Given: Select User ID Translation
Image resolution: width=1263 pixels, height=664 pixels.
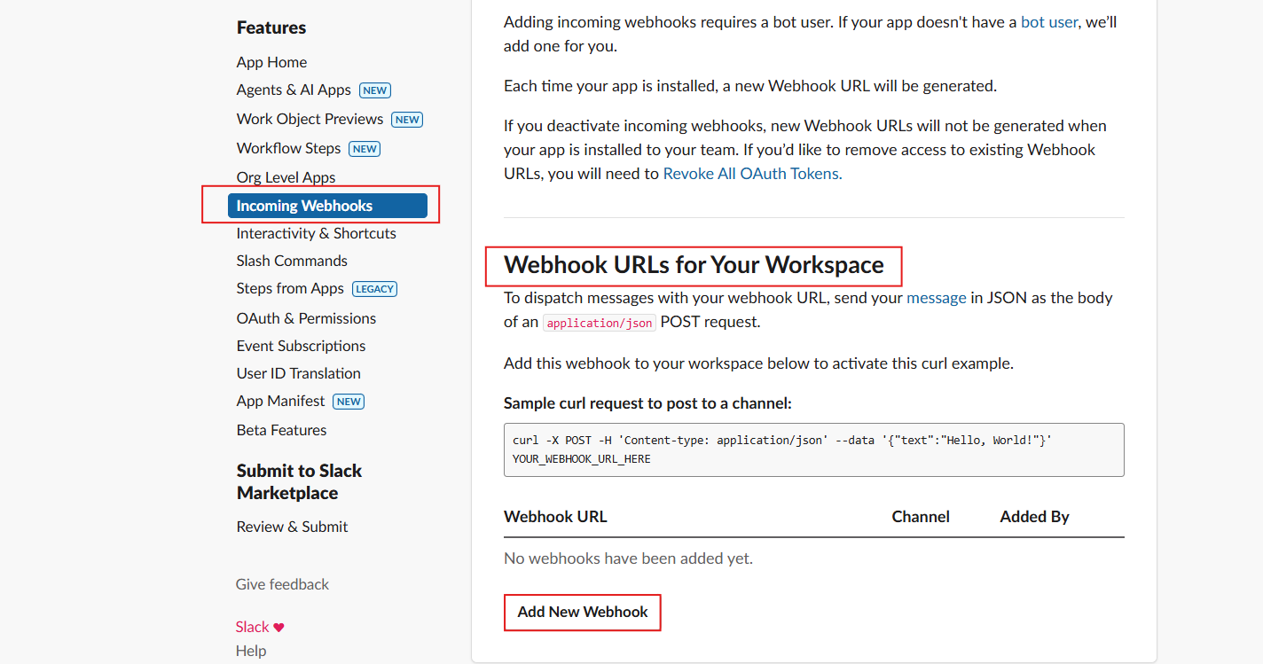Looking at the screenshot, I should click(x=298, y=373).
